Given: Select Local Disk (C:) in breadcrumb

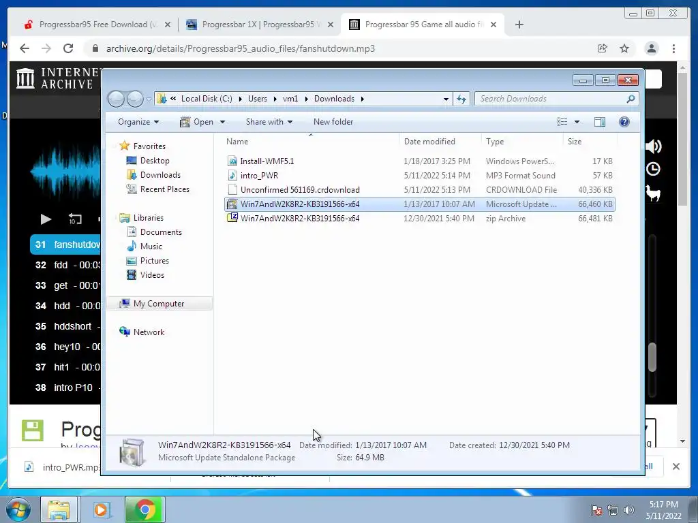Looking at the screenshot, I should tap(207, 99).
